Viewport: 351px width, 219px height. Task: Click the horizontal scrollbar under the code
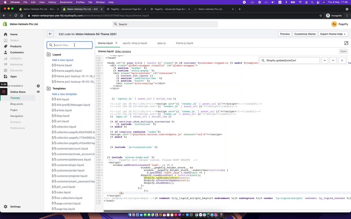click(x=142, y=211)
